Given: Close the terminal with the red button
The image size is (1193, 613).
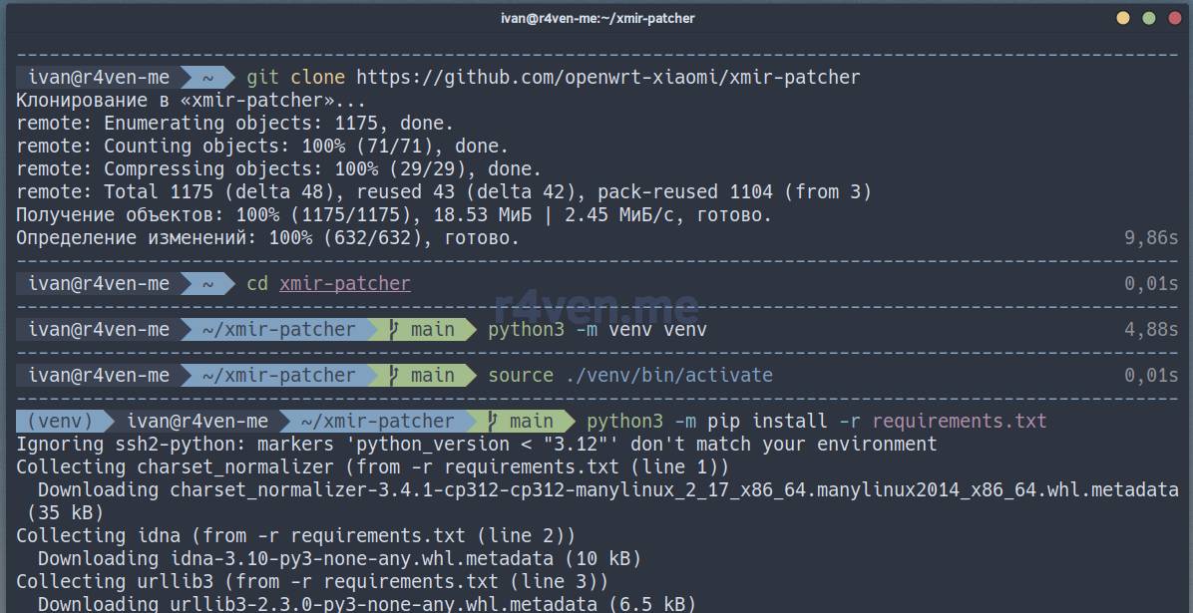Looking at the screenshot, I should point(1173,18).
